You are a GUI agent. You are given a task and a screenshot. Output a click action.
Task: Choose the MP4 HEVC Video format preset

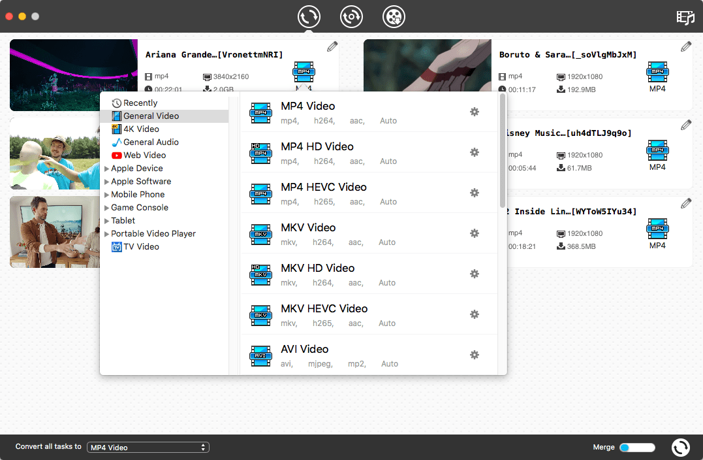(x=369, y=193)
